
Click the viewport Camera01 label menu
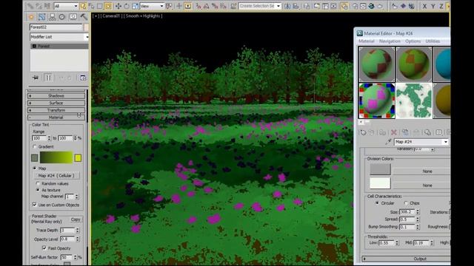pyautogui.click(x=111, y=16)
